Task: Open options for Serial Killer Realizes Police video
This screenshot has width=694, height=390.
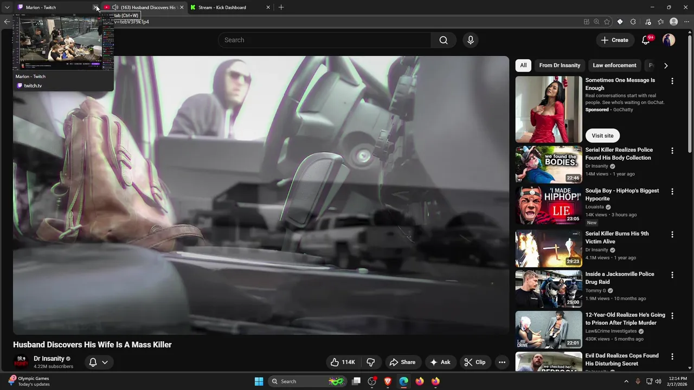Action: (672, 151)
